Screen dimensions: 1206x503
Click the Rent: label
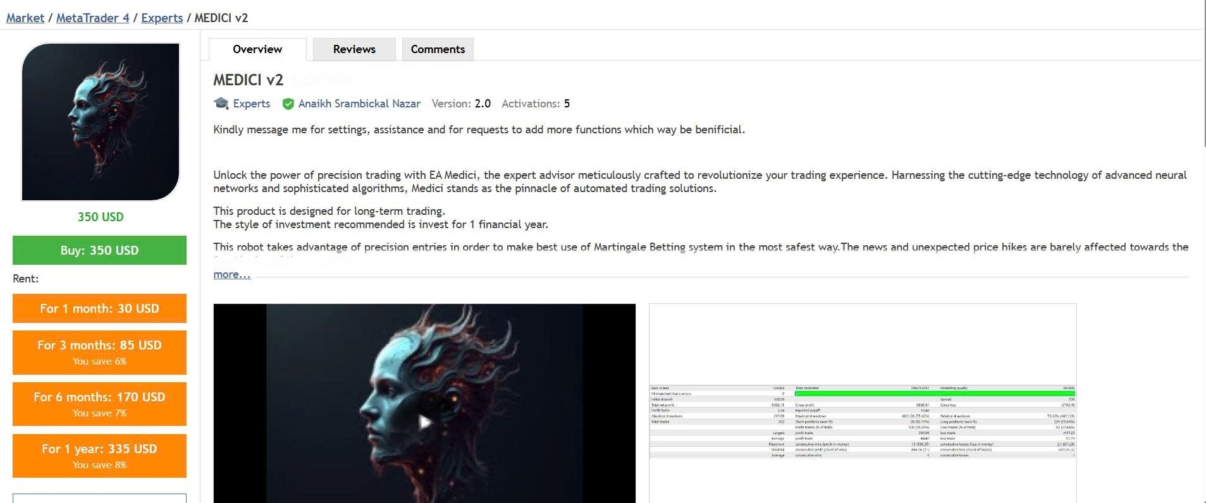tap(25, 279)
